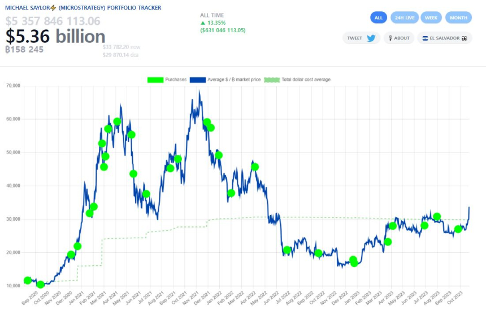Click the first purchase dot at Sep 2020

[x=28, y=281]
